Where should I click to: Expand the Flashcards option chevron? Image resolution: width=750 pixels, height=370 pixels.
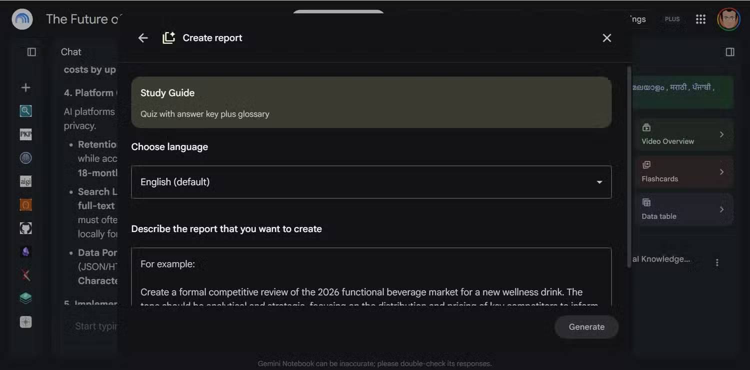721,172
